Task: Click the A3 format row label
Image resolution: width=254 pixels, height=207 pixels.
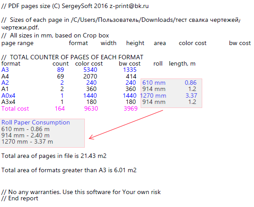Action: (x=5, y=70)
